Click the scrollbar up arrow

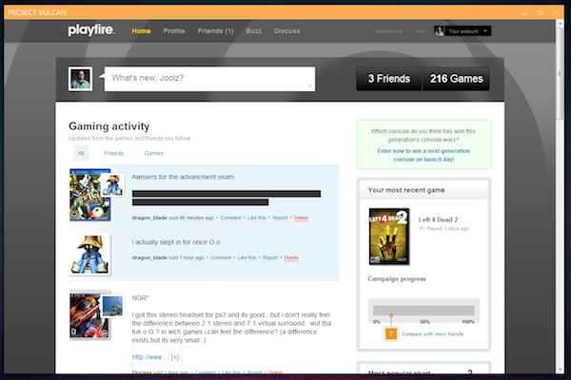point(560,23)
